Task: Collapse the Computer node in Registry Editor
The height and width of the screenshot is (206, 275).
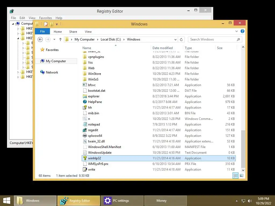Action: pyautogui.click(x=13, y=24)
